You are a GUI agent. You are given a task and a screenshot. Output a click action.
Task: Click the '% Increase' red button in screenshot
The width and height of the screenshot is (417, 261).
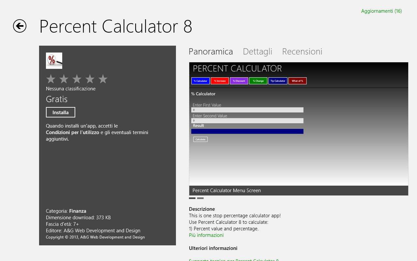(220, 81)
